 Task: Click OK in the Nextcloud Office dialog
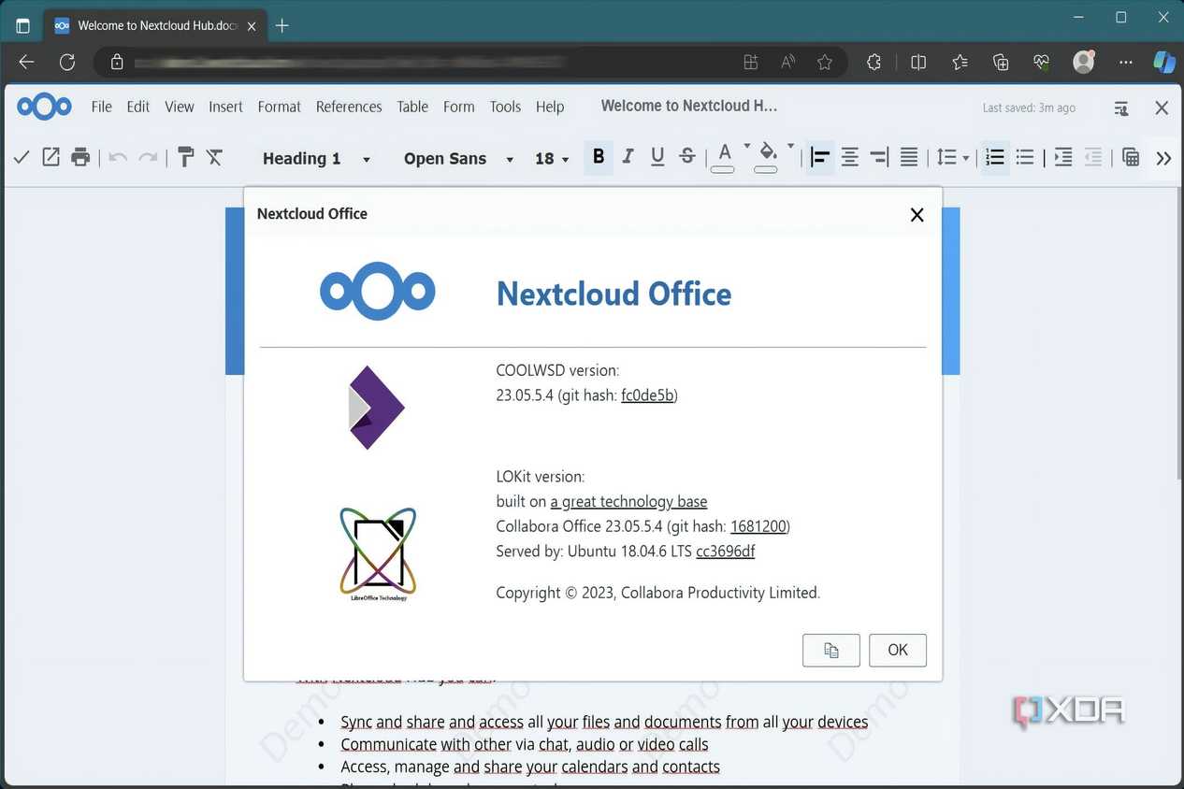click(898, 651)
